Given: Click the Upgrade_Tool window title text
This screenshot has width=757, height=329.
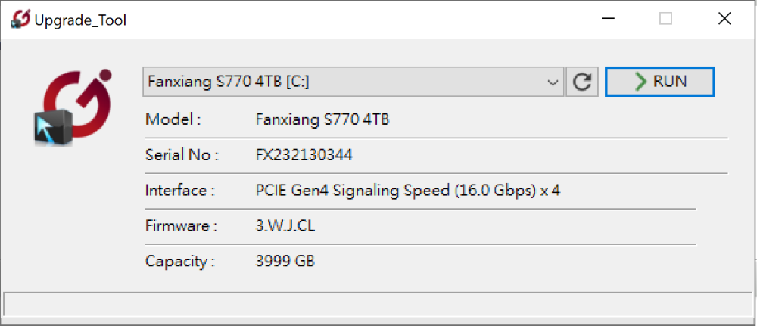Looking at the screenshot, I should (x=81, y=20).
